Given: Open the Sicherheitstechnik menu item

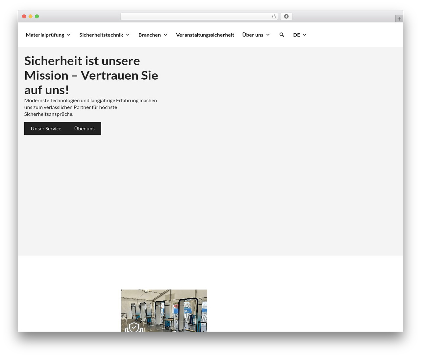Looking at the screenshot, I should [x=101, y=35].
